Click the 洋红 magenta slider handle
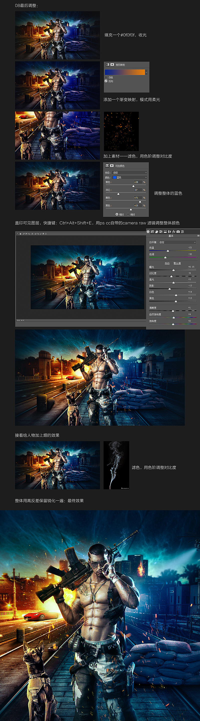 118,194
